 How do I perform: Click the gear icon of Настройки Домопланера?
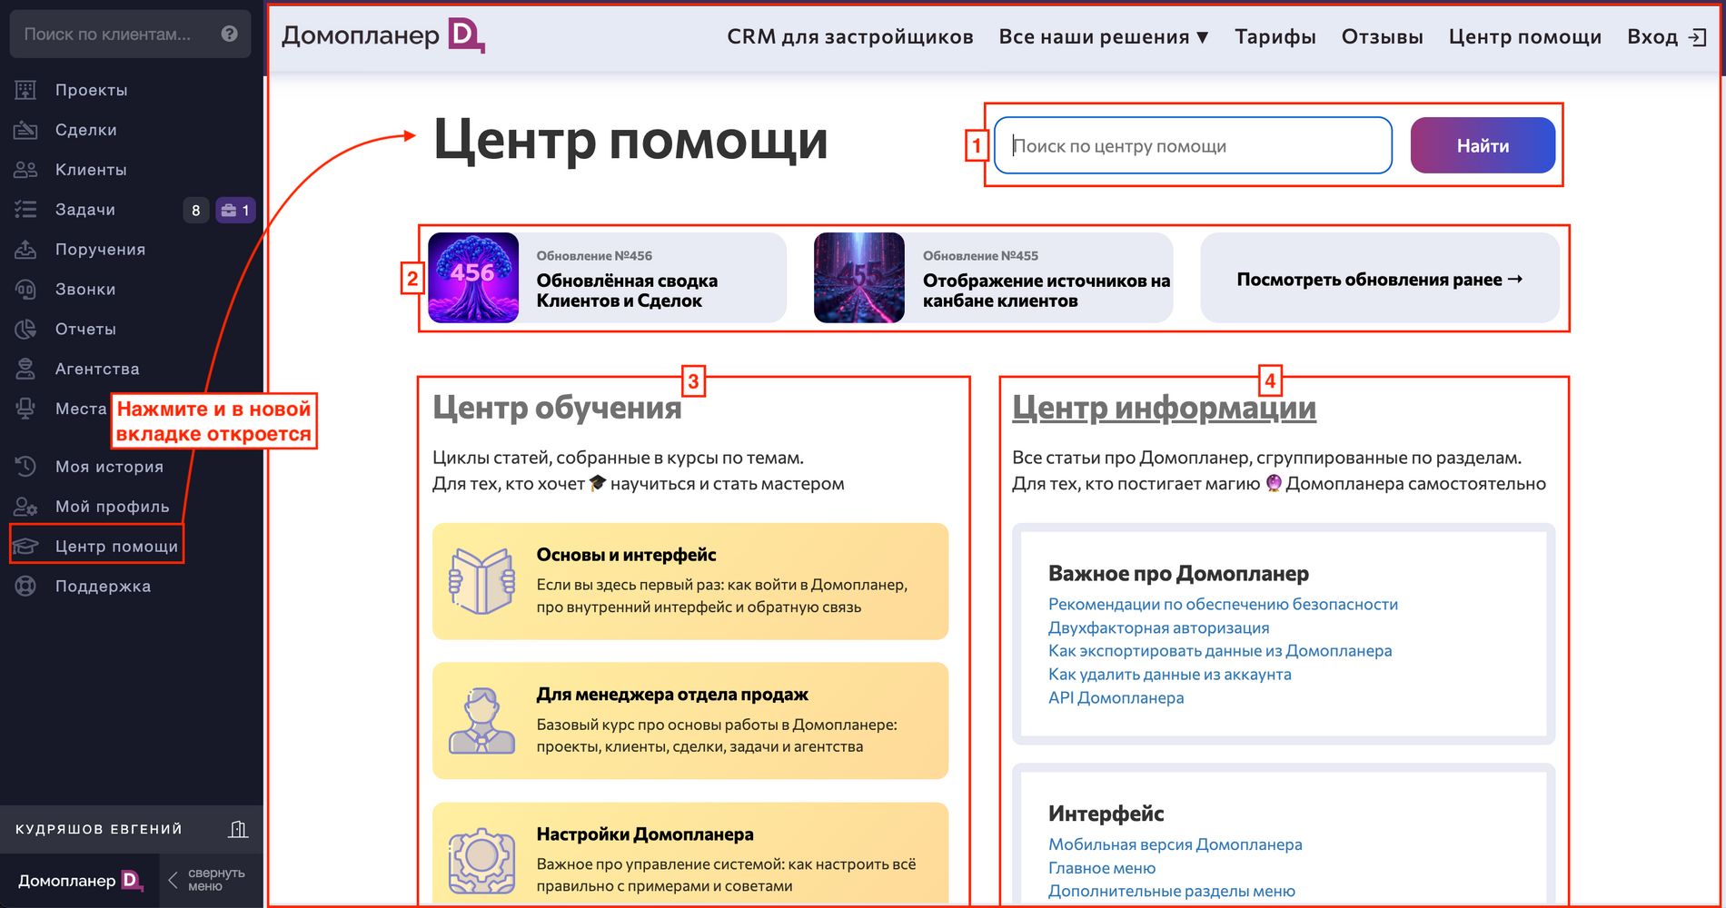pyautogui.click(x=481, y=861)
